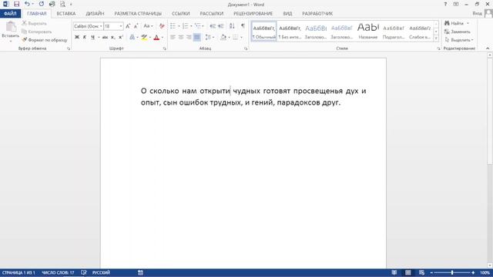Image resolution: width=493 pixels, height=277 pixels.
Task: Open ribbon display options icon
Action: pyautogui.click(x=456, y=4)
